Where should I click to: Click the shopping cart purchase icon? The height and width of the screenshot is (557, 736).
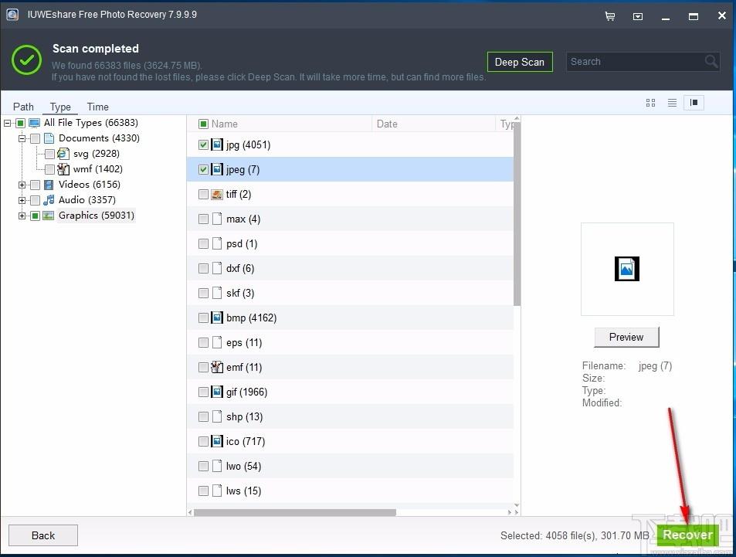pos(610,16)
